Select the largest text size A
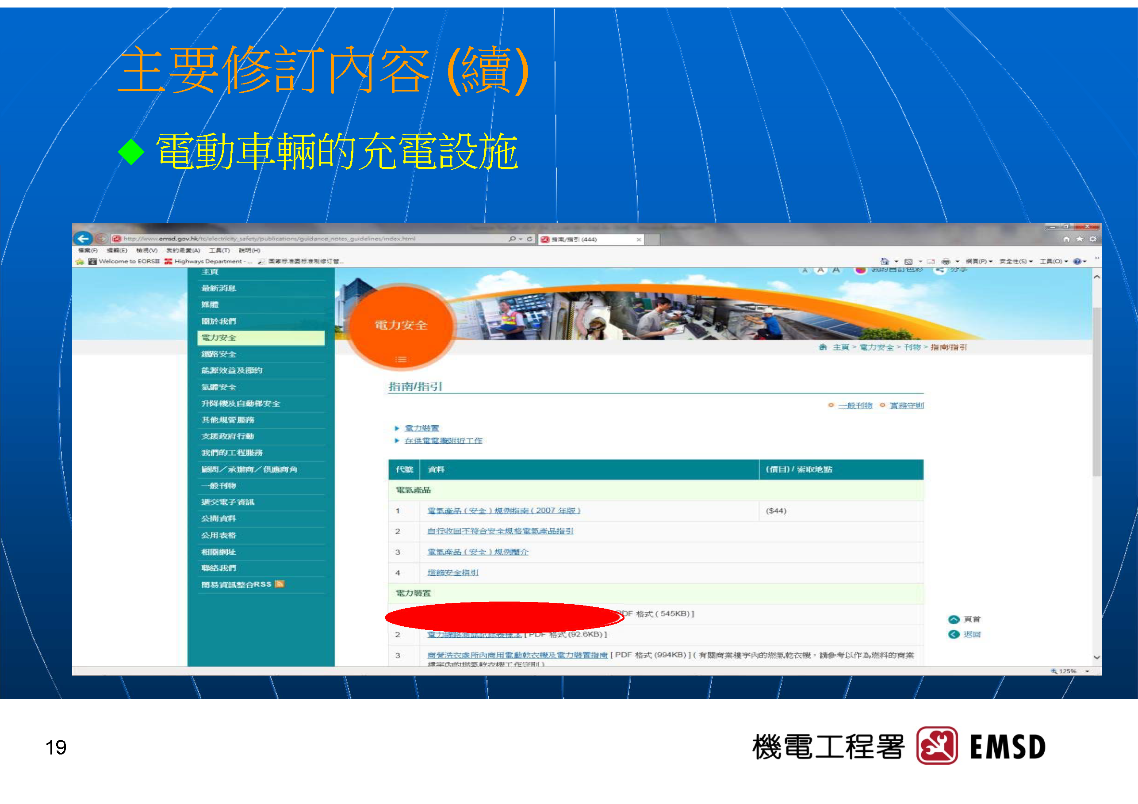The height and width of the screenshot is (804, 1138). click(x=836, y=270)
